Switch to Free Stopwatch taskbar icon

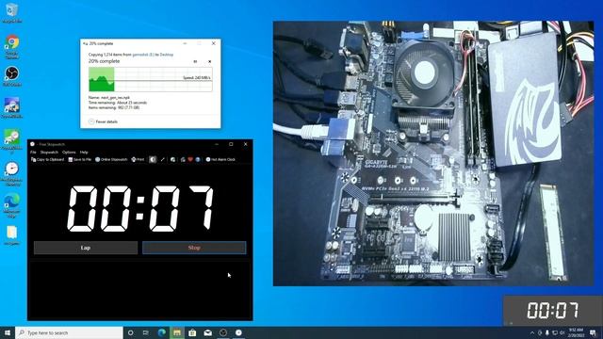pyautogui.click(x=238, y=332)
